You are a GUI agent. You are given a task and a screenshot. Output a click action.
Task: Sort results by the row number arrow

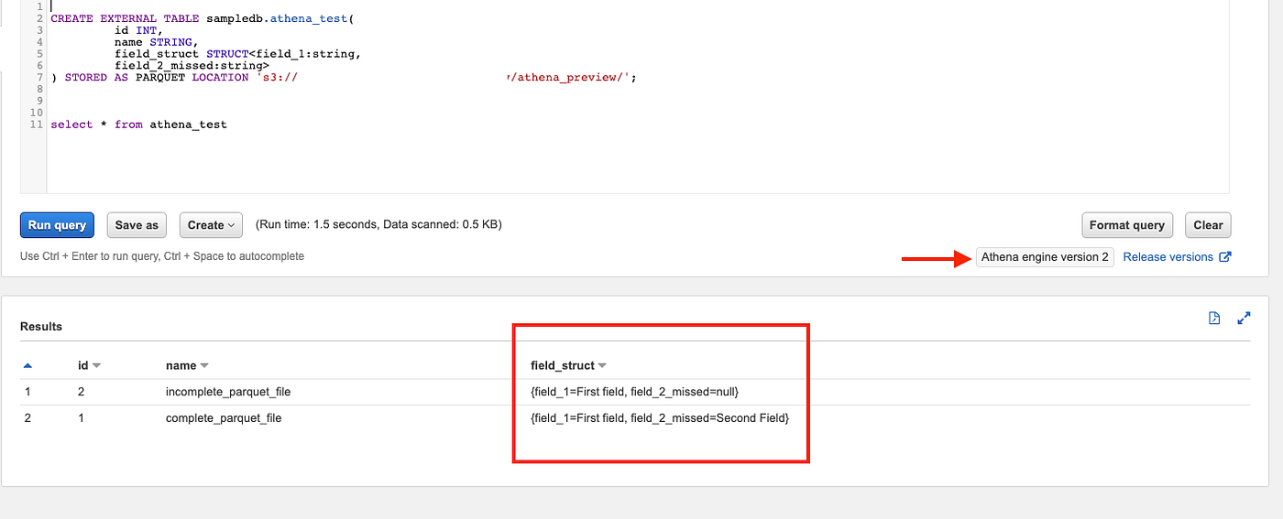pyautogui.click(x=27, y=366)
